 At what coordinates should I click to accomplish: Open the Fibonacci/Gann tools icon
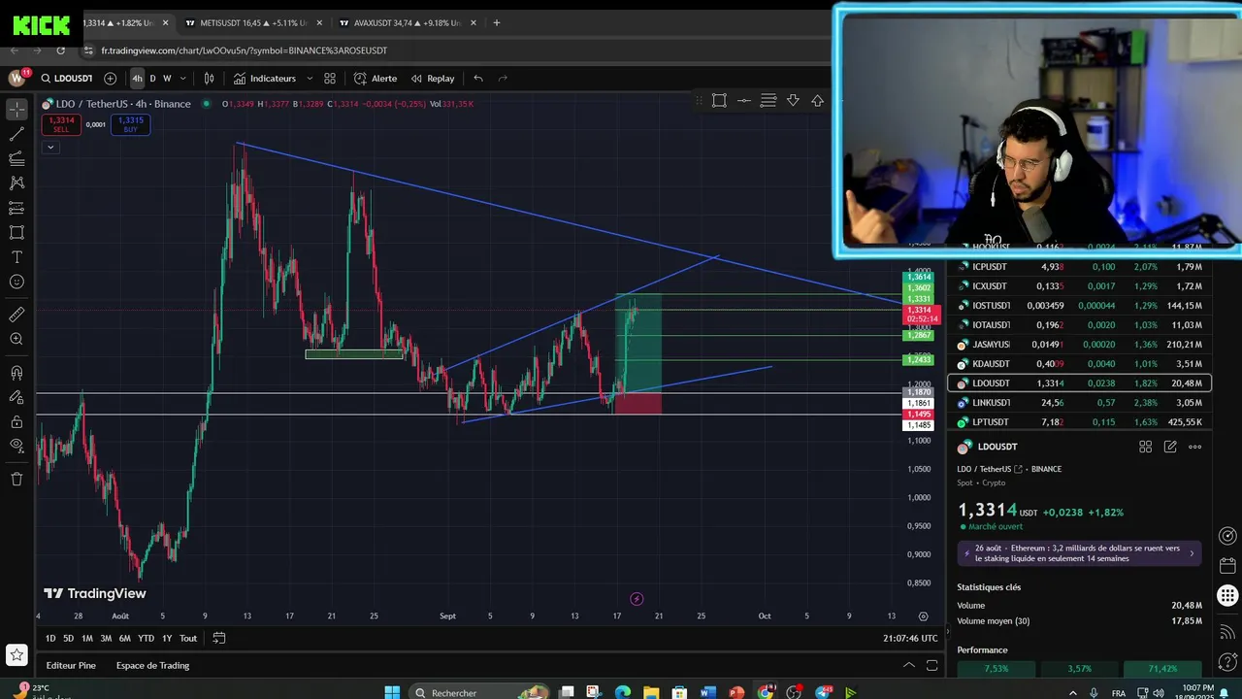coord(16,158)
